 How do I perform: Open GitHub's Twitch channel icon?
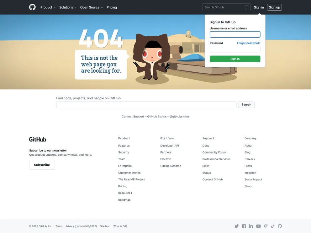[x=265, y=226]
